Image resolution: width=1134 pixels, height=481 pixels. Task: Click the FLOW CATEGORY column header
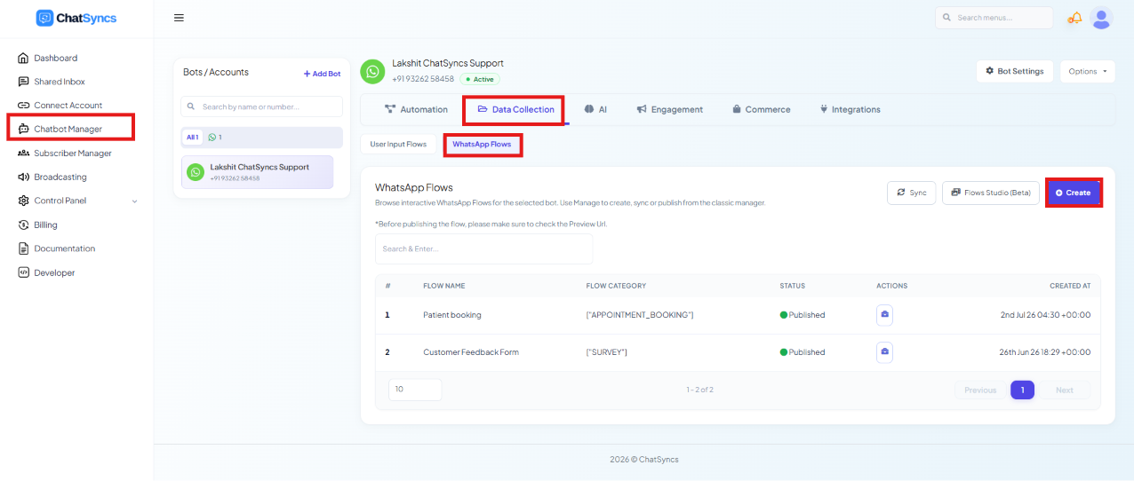tap(616, 286)
